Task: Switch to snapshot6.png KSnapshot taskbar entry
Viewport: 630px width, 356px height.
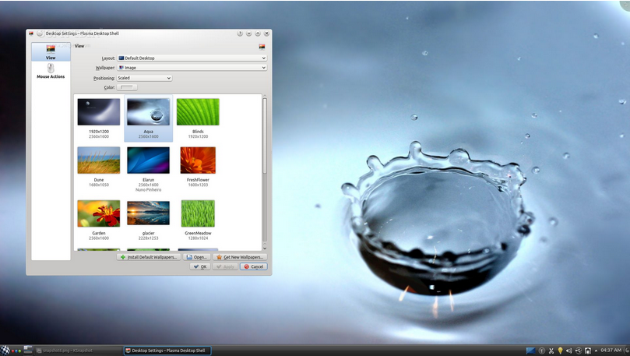Action: pyautogui.click(x=78, y=351)
